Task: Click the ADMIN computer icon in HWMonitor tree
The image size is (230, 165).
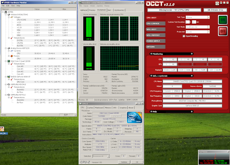Action: click(x=6, y=12)
